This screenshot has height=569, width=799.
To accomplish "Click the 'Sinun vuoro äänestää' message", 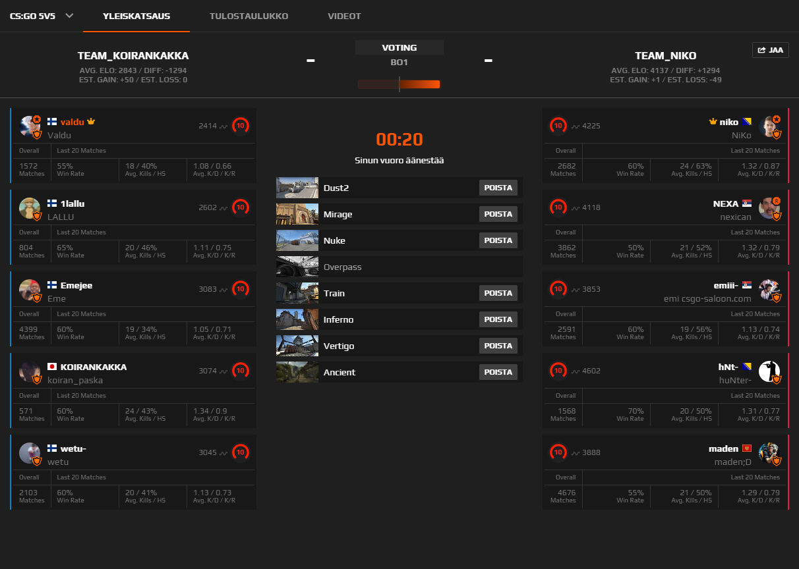I will tap(399, 160).
